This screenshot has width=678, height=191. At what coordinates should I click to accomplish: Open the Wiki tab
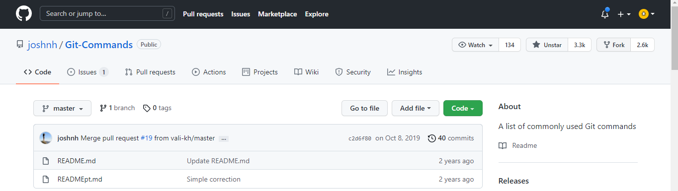pyautogui.click(x=306, y=72)
